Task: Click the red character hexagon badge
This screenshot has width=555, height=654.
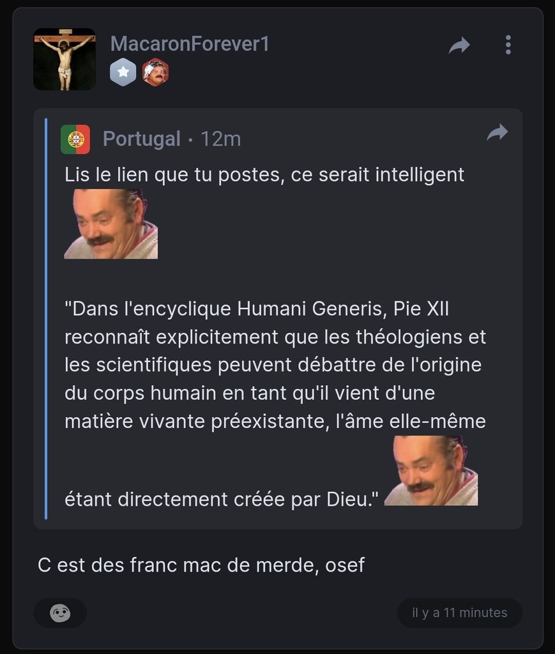Action: pyautogui.click(x=155, y=73)
